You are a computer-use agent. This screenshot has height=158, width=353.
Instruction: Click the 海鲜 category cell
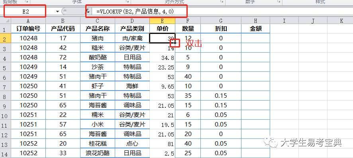point(132,86)
